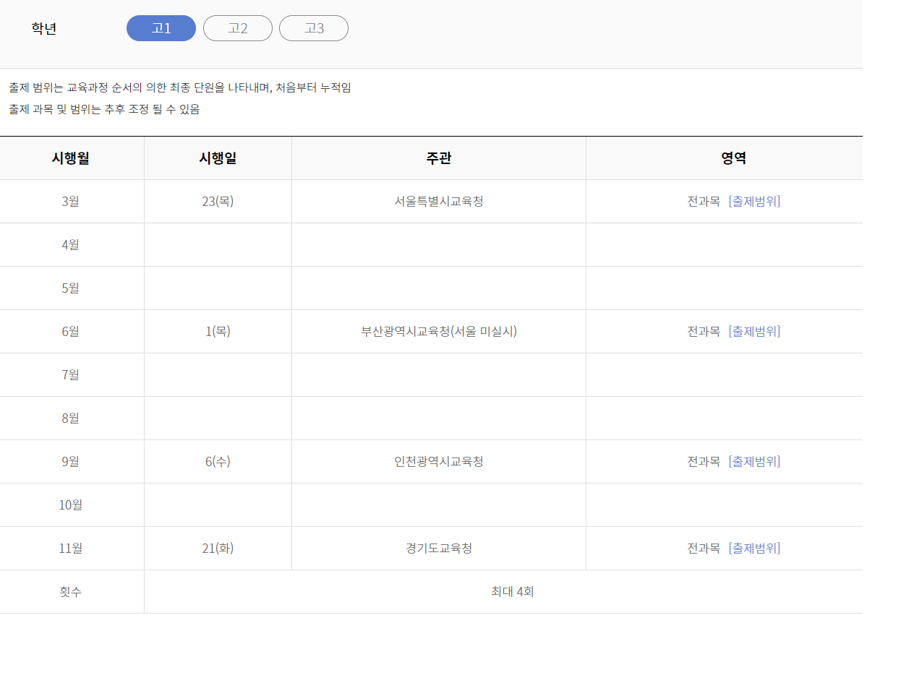Click the 횟수 row label
This screenshot has height=683, width=901.
72,592
